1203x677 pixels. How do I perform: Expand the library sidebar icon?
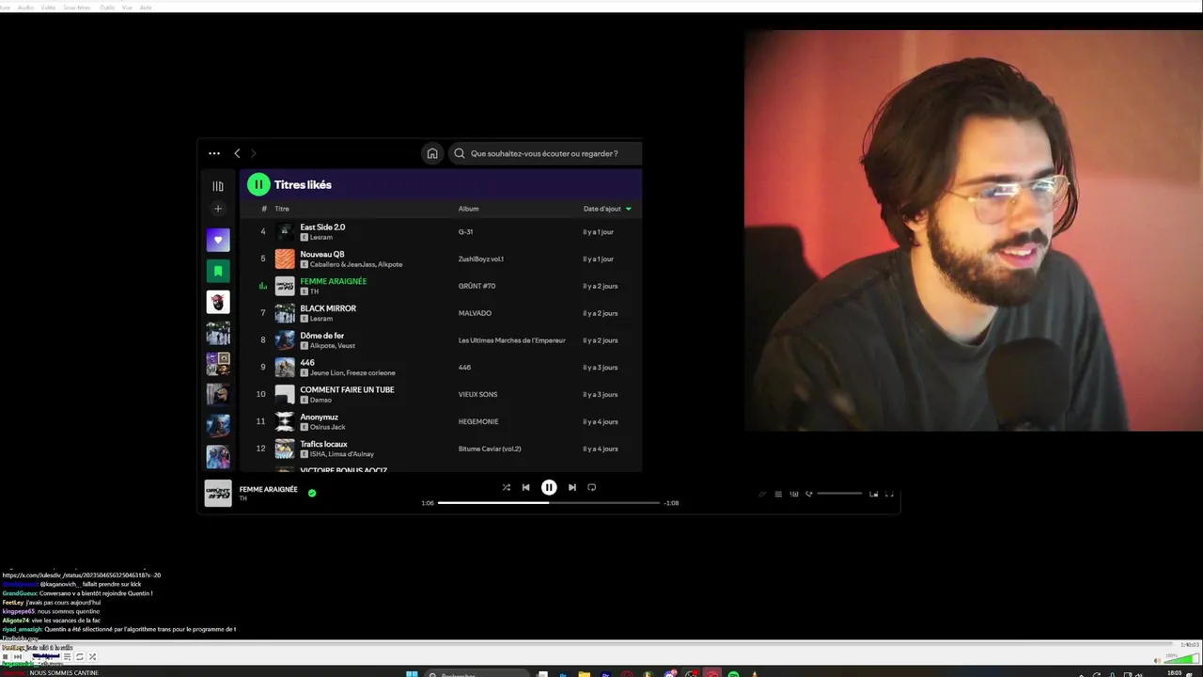(218, 186)
